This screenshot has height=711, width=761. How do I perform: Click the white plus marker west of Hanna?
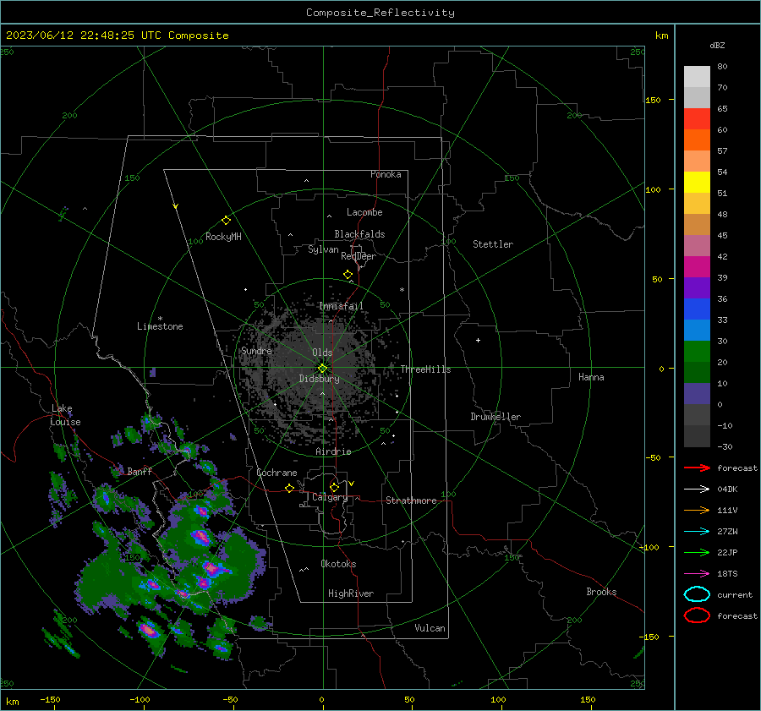pyautogui.click(x=478, y=340)
